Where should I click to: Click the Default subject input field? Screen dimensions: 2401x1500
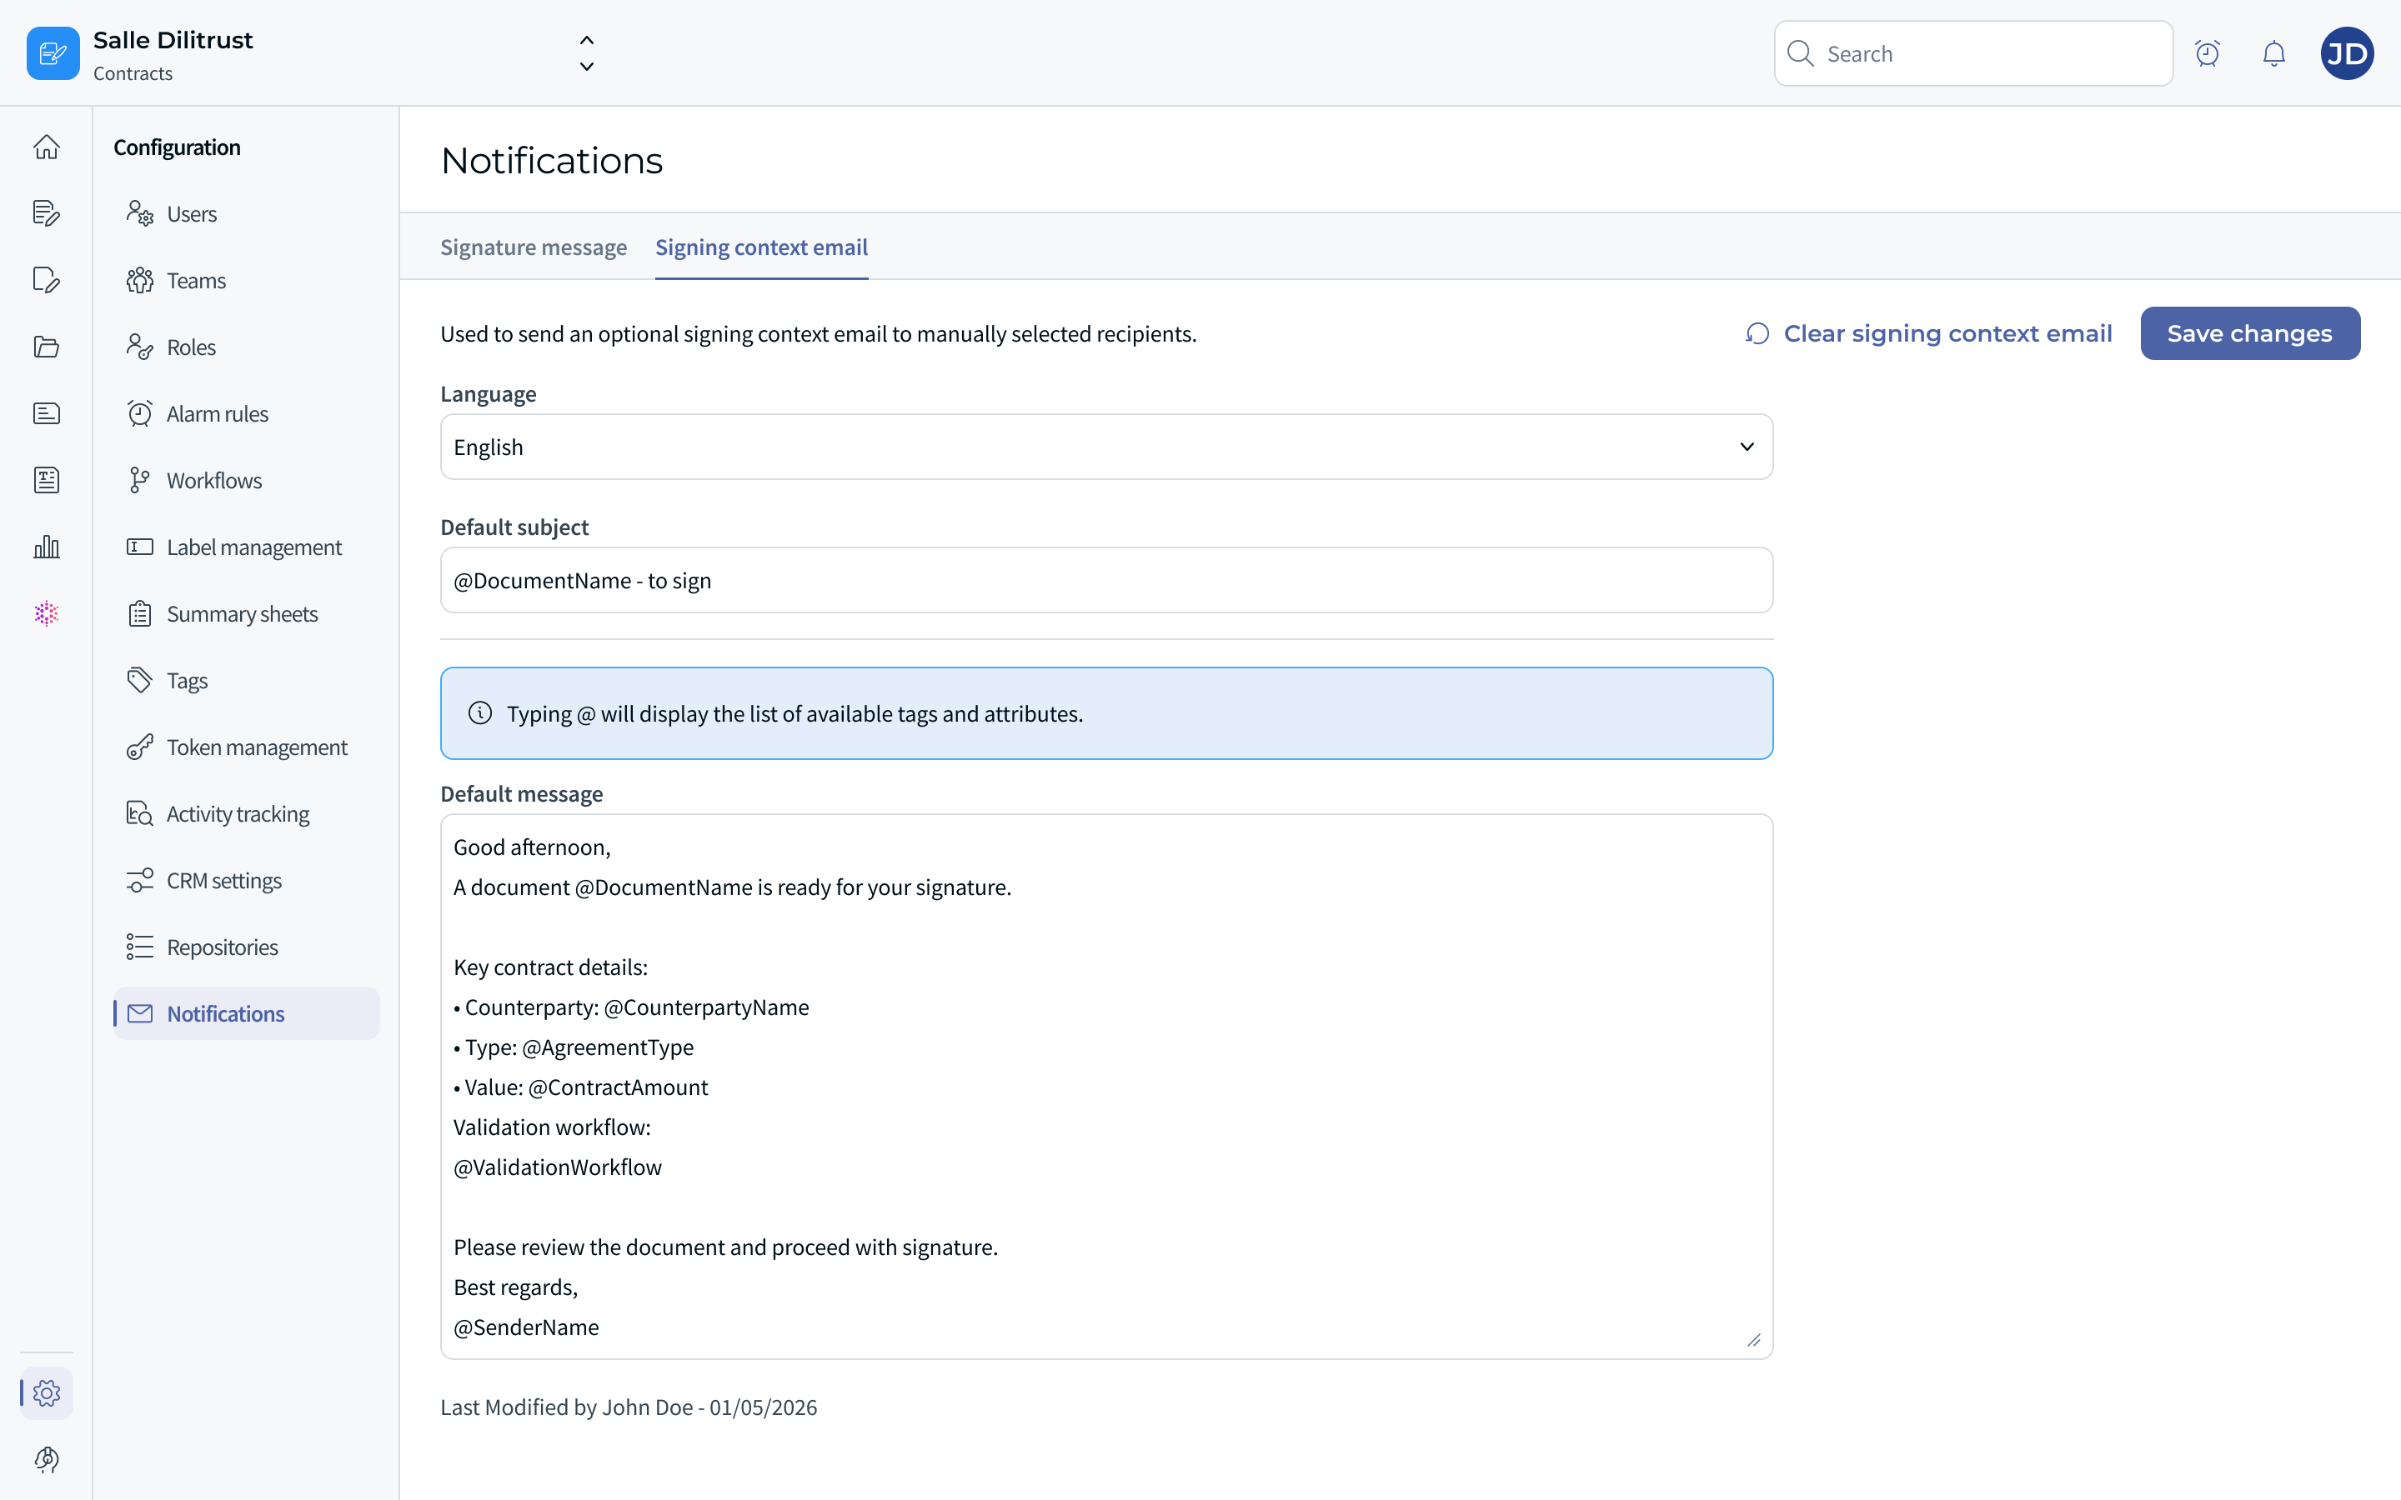tap(1106, 580)
